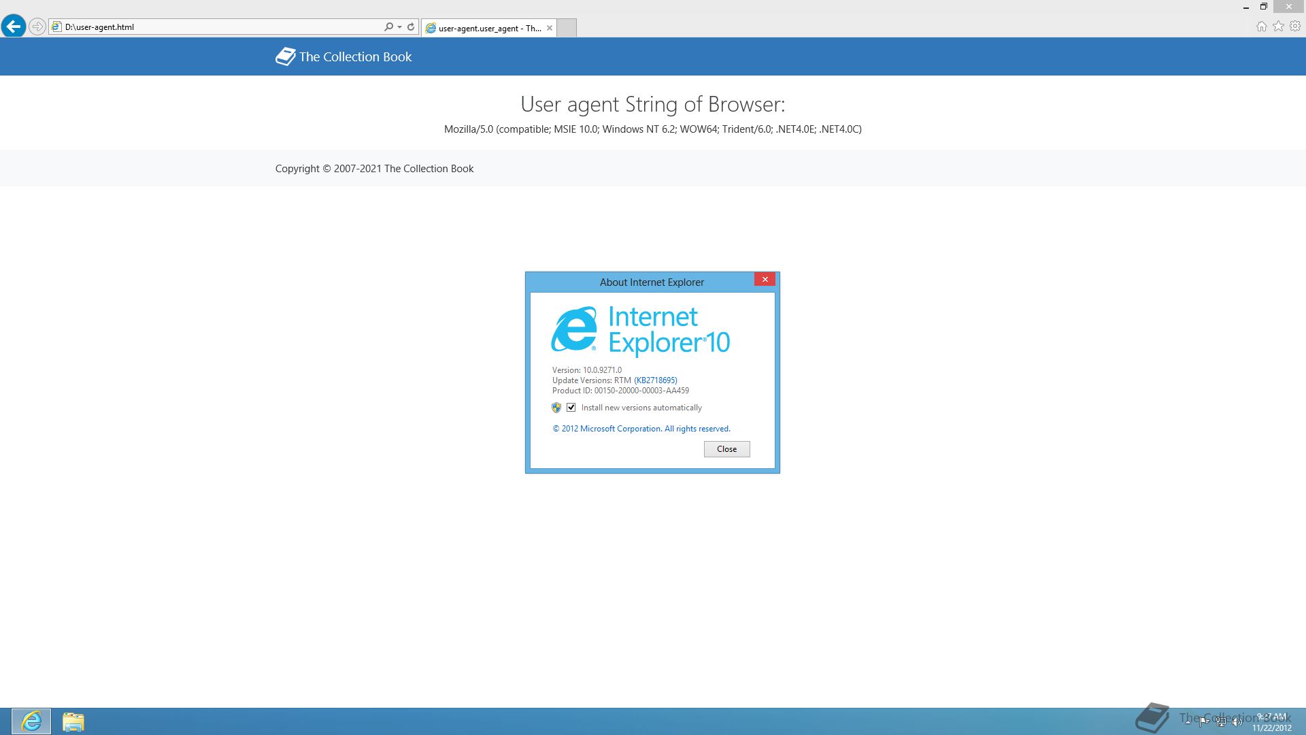Click the search magnifier in address bar
Viewport: 1306px width, 735px height.
click(x=388, y=27)
